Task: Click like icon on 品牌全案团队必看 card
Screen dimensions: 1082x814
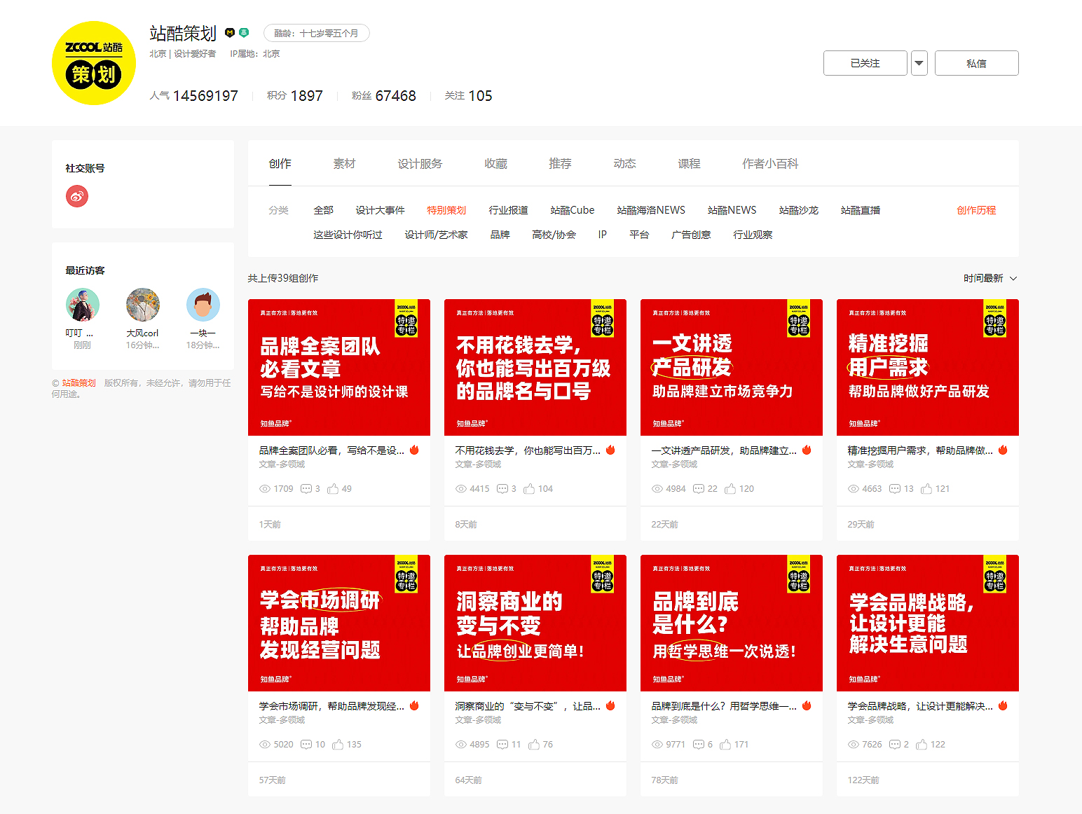Action: click(333, 489)
